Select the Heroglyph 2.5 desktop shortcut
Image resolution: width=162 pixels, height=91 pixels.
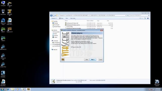[x=10, y=4]
